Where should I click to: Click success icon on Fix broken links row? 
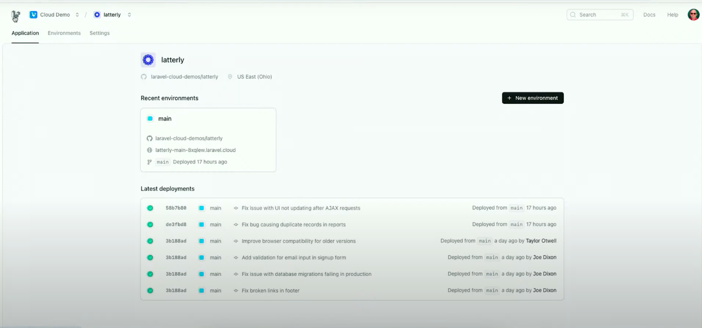click(150, 290)
